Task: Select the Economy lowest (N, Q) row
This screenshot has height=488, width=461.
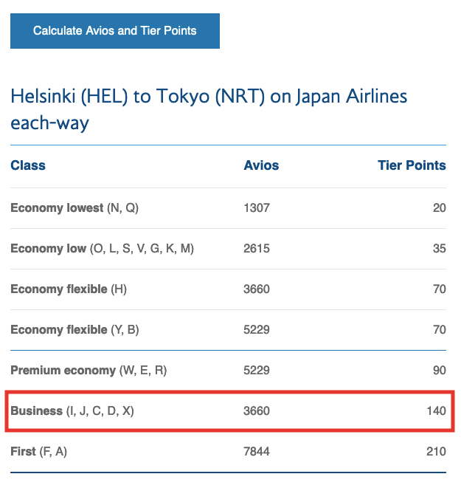Action: coord(229,208)
